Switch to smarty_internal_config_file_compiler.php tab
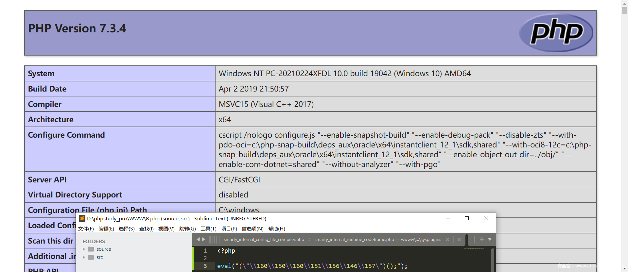Screen dimensions: 628x272 264,240
